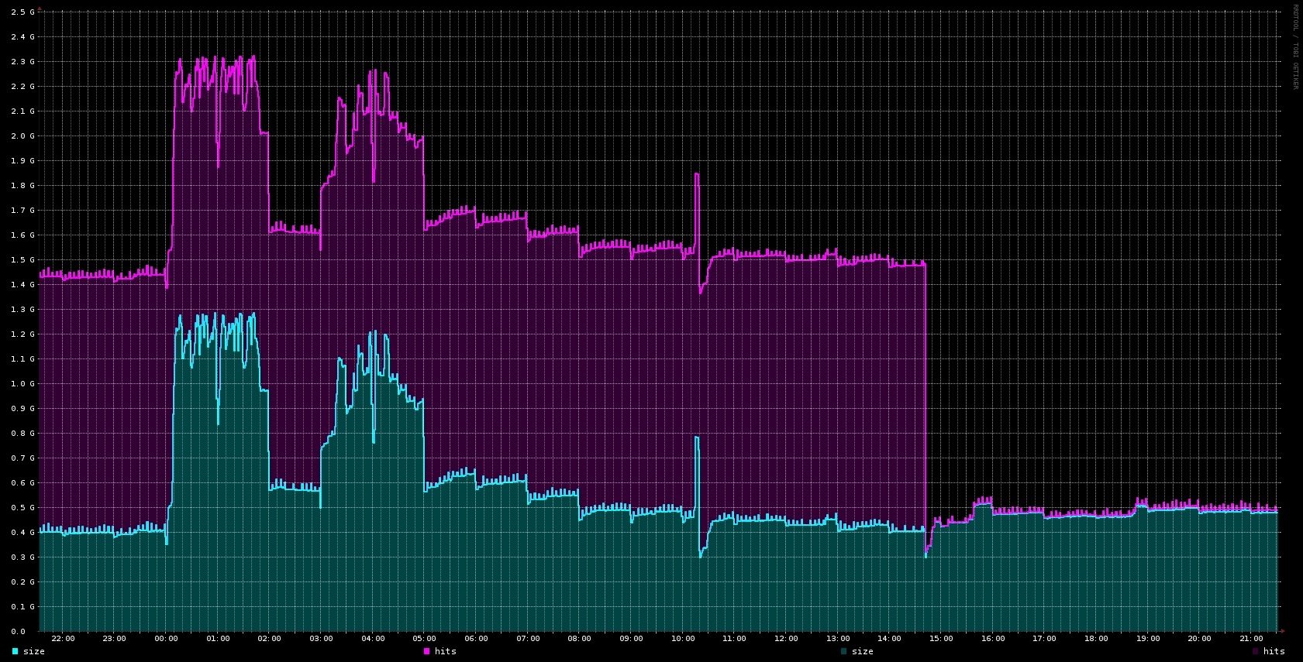
Task: Click the 21:00 time axis label
Action: click(1251, 639)
